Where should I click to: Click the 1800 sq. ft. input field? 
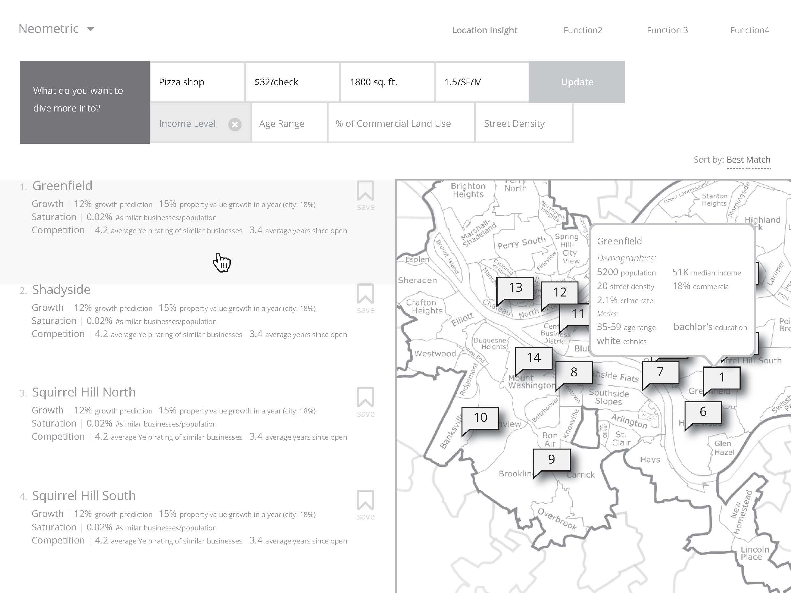click(387, 82)
